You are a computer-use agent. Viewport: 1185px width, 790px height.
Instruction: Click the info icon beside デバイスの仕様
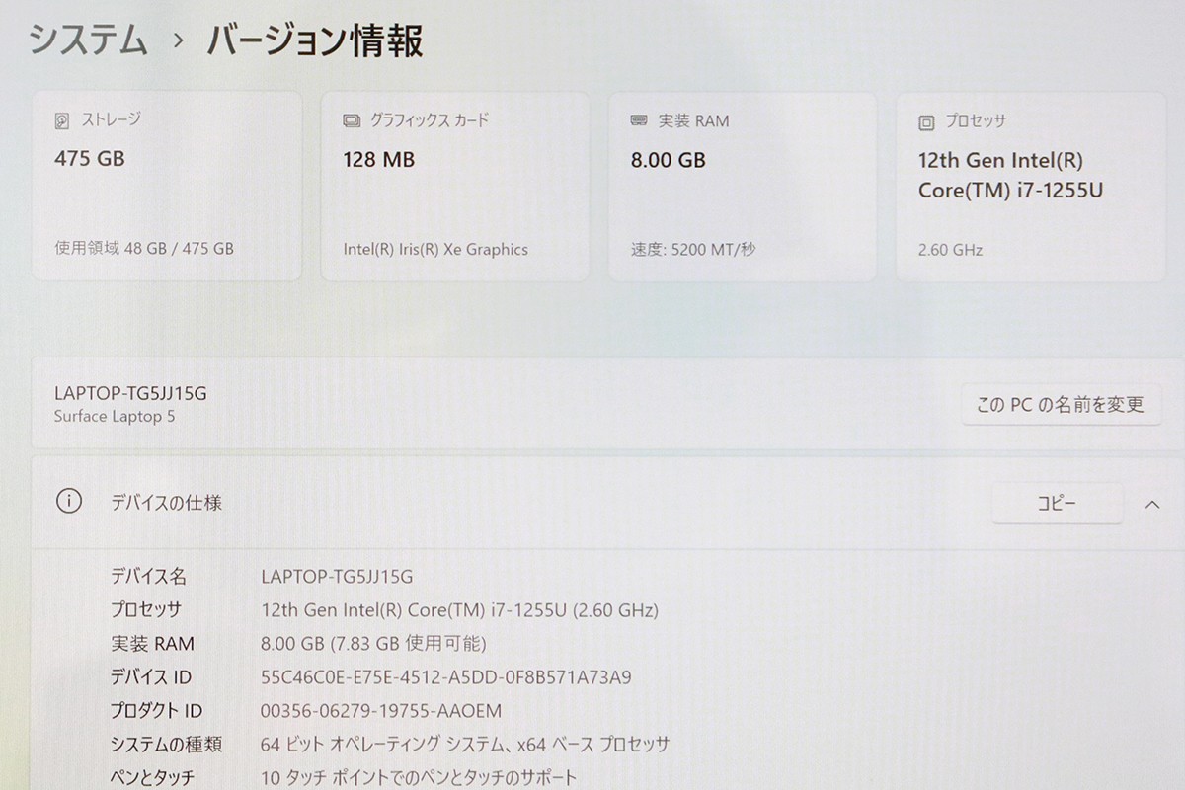point(69,502)
